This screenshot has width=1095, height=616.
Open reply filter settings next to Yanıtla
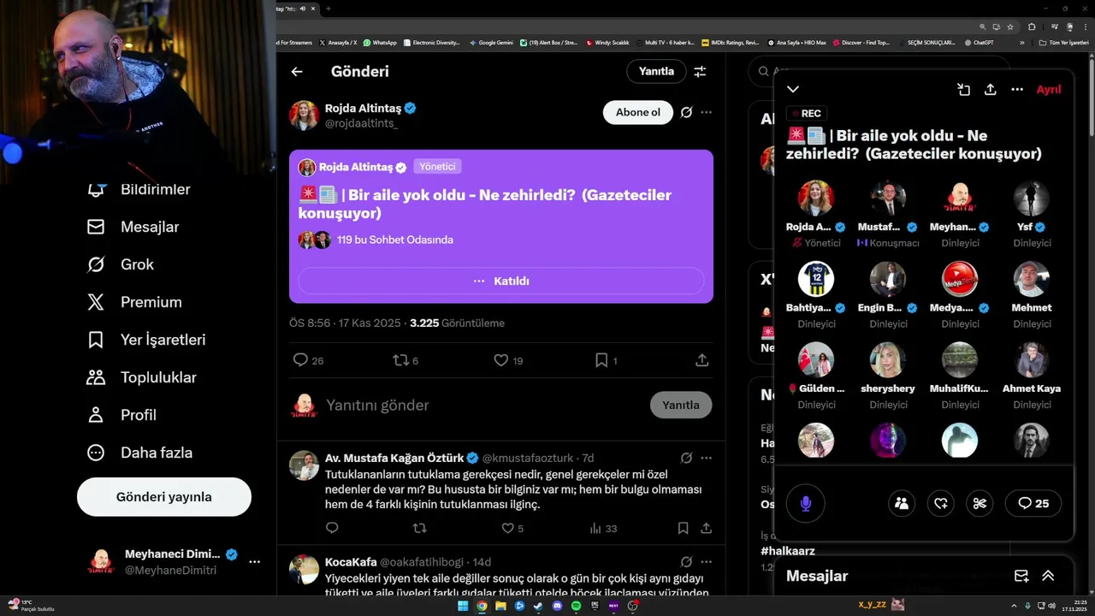click(x=700, y=72)
